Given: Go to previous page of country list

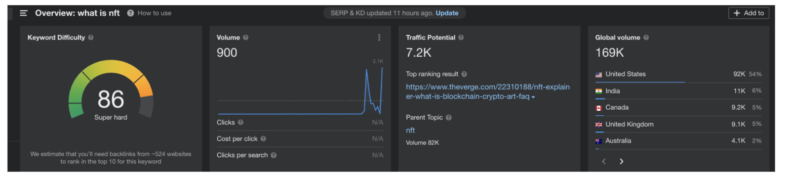Looking at the screenshot, I should click(x=604, y=161).
